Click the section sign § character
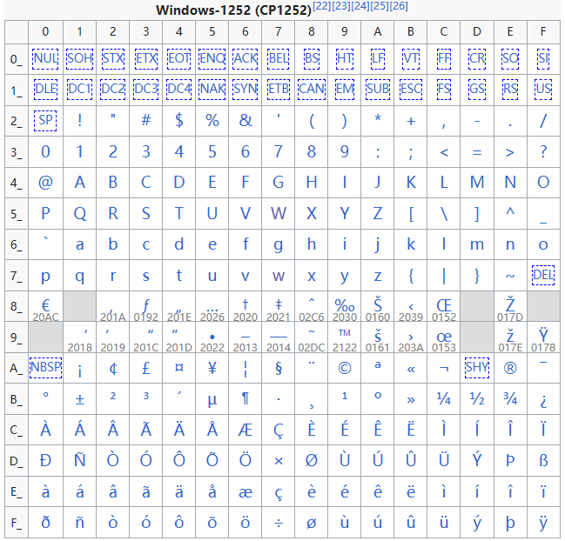The height and width of the screenshot is (541, 565). pyautogui.click(x=279, y=369)
